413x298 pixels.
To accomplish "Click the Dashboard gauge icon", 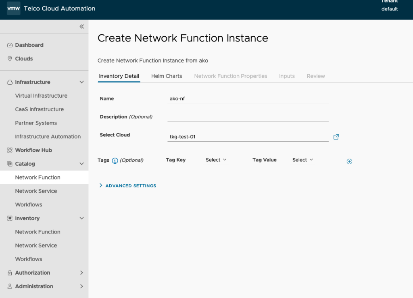I will [10, 45].
